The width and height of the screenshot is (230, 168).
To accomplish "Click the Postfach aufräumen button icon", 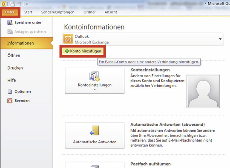I will click(95, 166).
